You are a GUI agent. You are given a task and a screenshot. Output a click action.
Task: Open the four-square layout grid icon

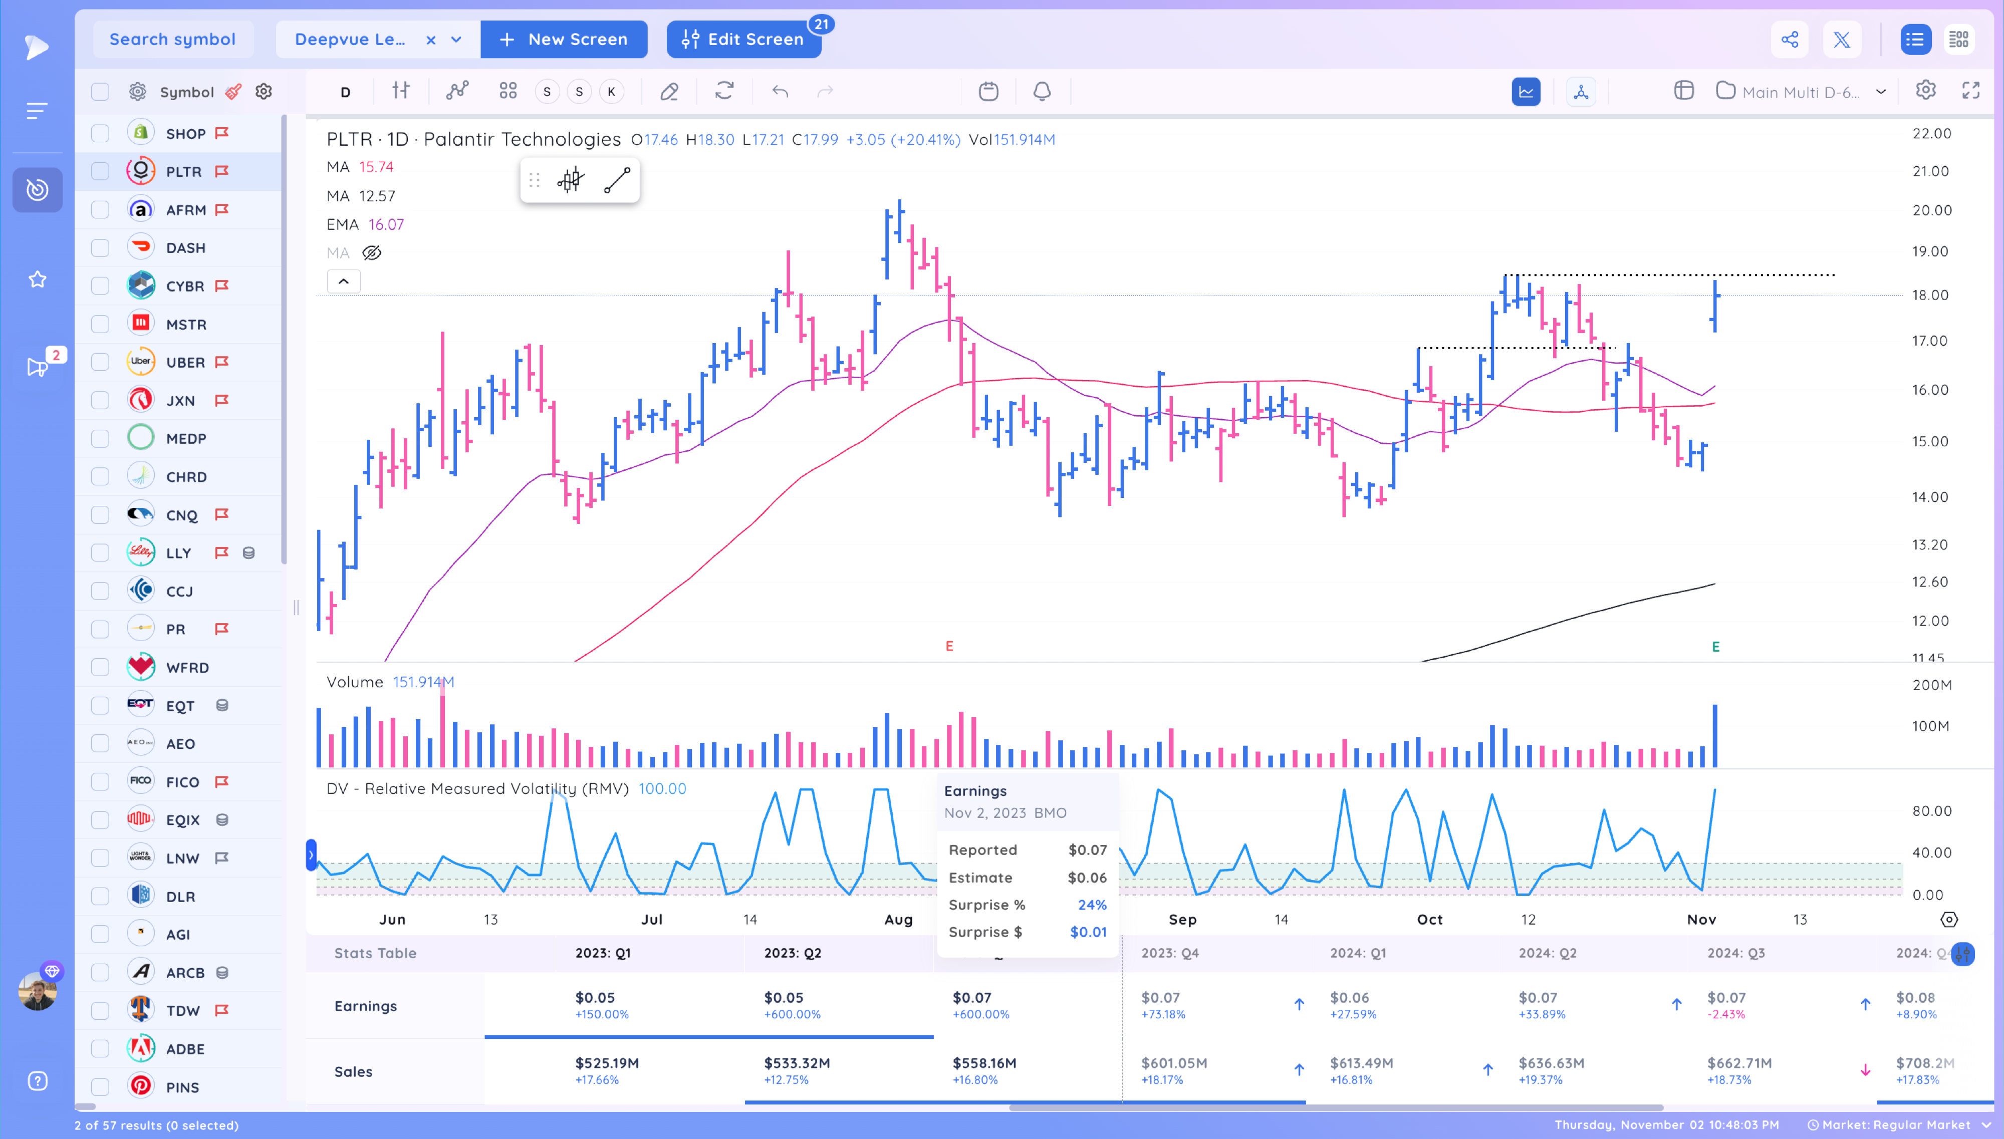tap(509, 91)
